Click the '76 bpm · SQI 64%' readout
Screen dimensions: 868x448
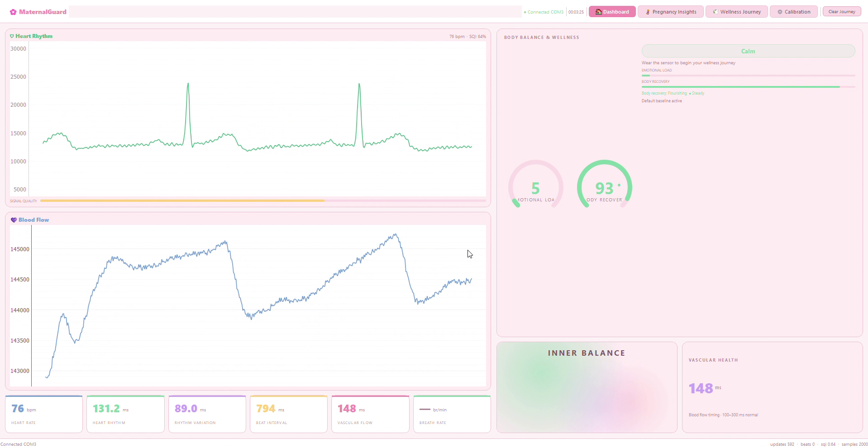coord(467,37)
